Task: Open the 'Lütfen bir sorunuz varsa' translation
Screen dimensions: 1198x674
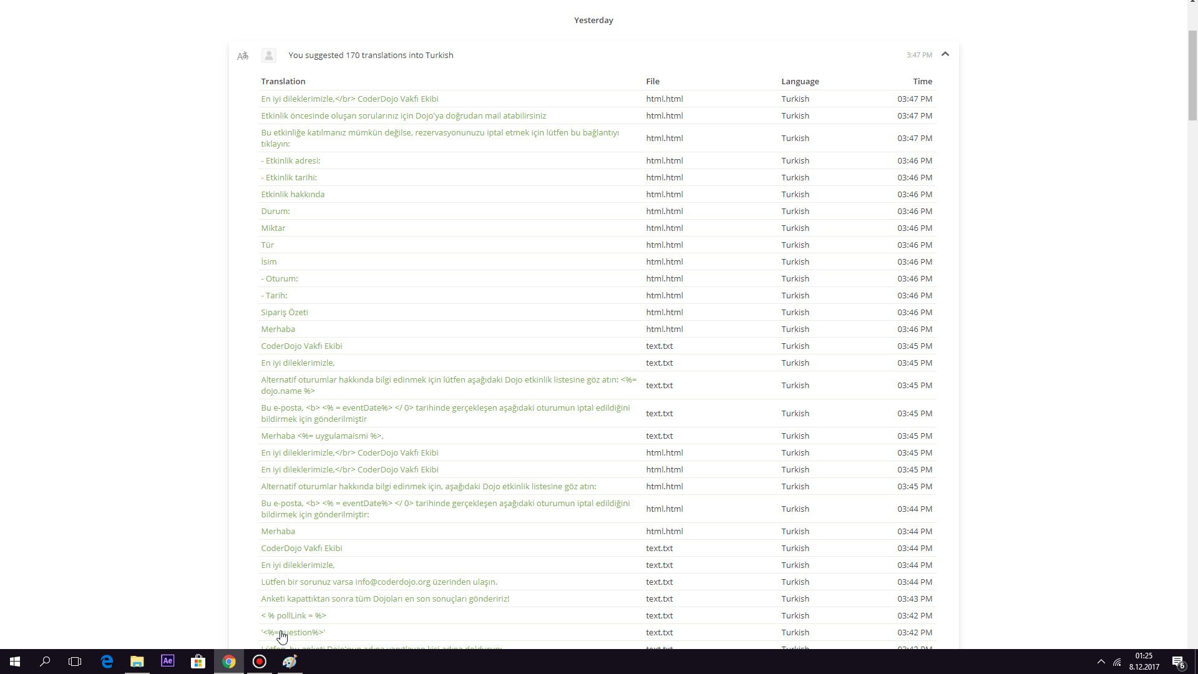Action: [379, 582]
